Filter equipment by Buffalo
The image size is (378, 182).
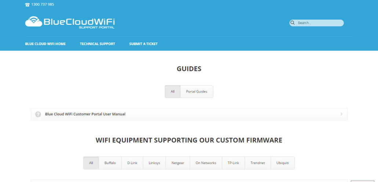click(110, 163)
